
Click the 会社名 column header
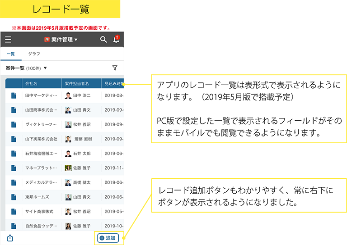coord(42,84)
